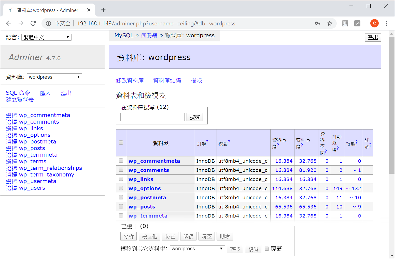
Task: Open the Chrome profile avatar
Action: 374,23
